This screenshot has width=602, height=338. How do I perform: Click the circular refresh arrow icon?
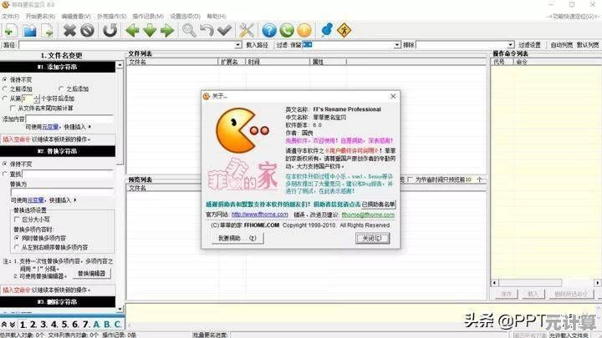pyautogui.click(x=110, y=30)
